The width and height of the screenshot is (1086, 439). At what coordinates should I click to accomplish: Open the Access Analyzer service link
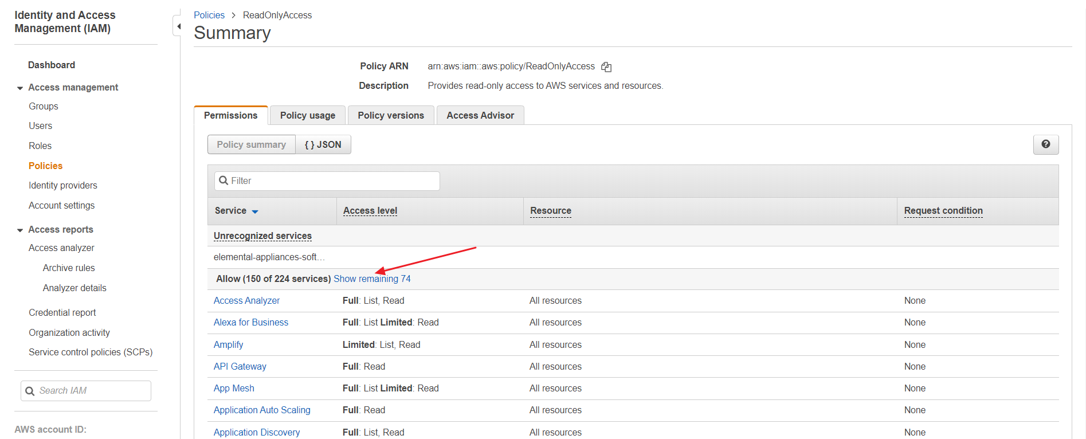(246, 300)
